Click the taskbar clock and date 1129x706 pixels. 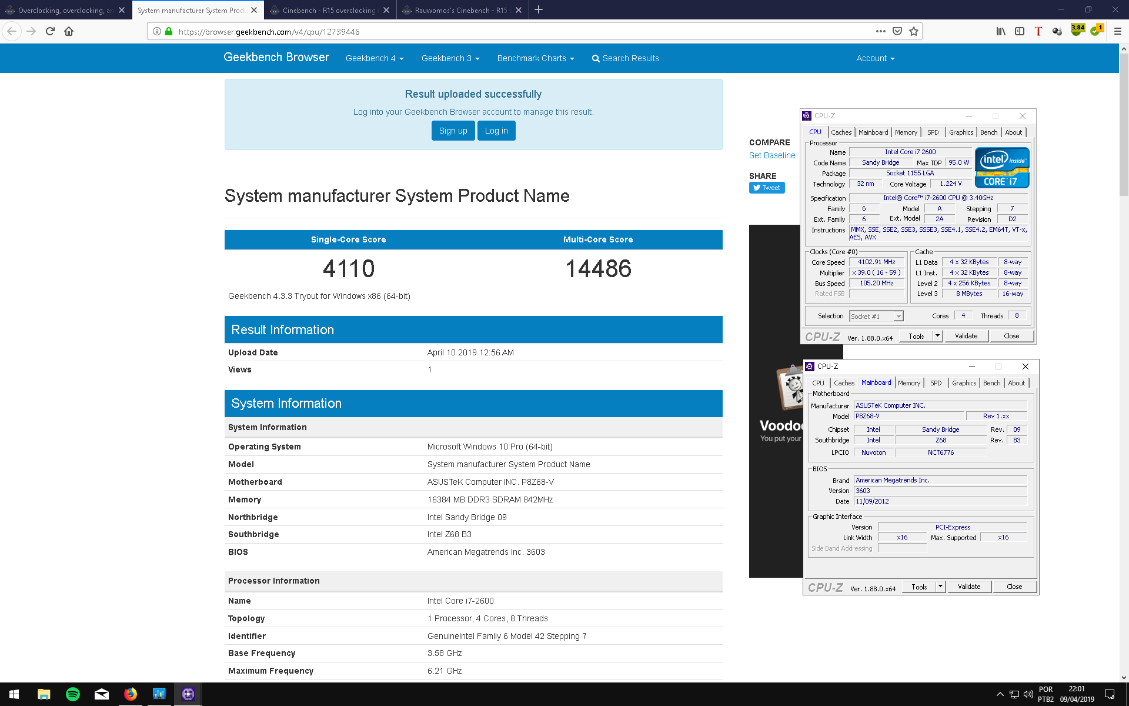click(1077, 694)
